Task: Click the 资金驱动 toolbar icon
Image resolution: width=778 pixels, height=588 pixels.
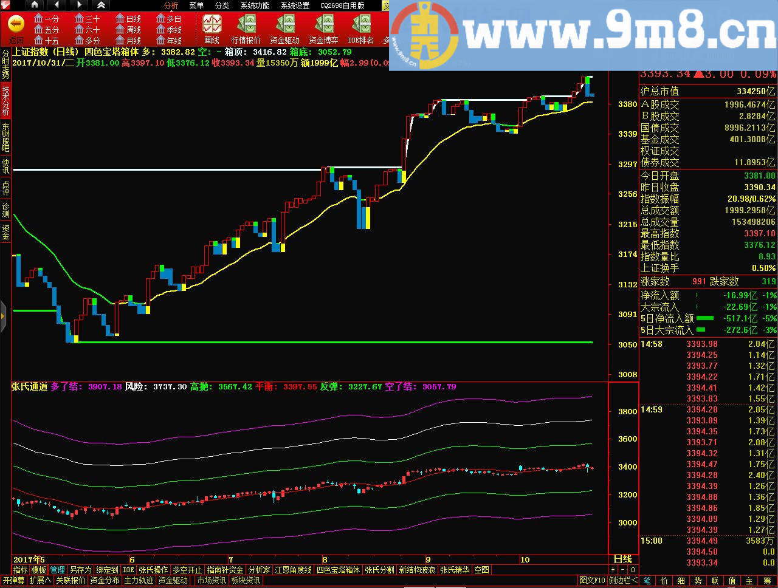Action: (x=284, y=29)
